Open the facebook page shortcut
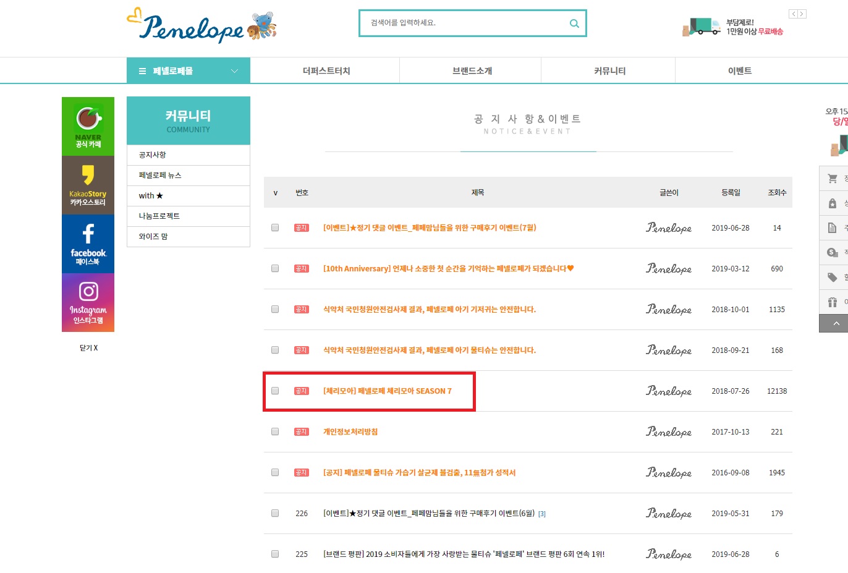Viewport: 848px width, 573px height. click(88, 244)
